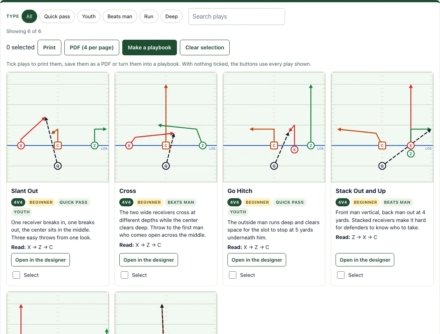The image size is (440, 334).
Task: Filter plays by Run type
Action: click(149, 17)
